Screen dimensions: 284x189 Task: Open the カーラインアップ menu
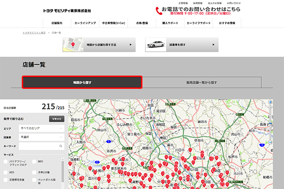pyautogui.click(x=85, y=23)
